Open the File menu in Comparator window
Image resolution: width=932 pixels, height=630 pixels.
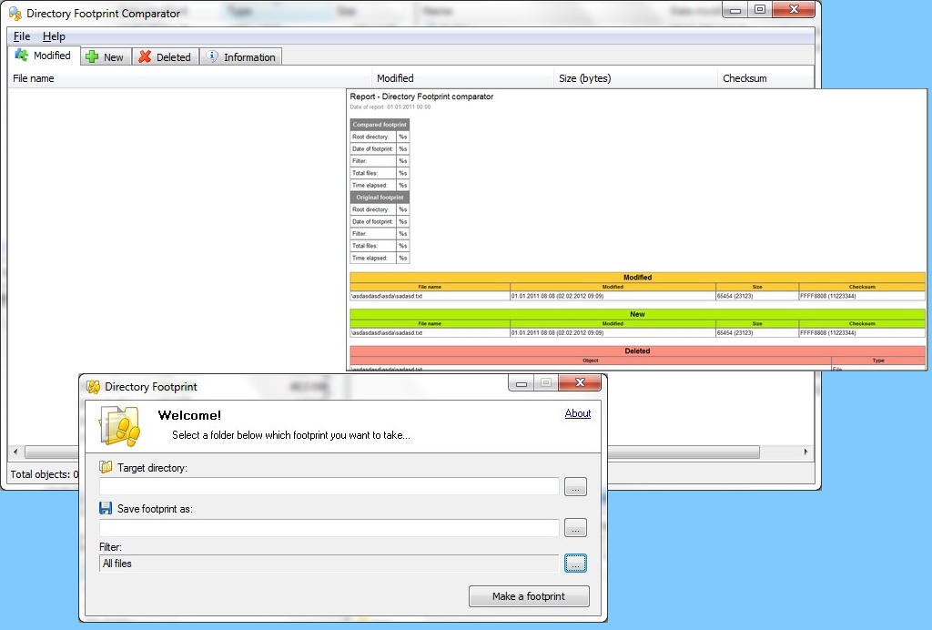pos(22,36)
